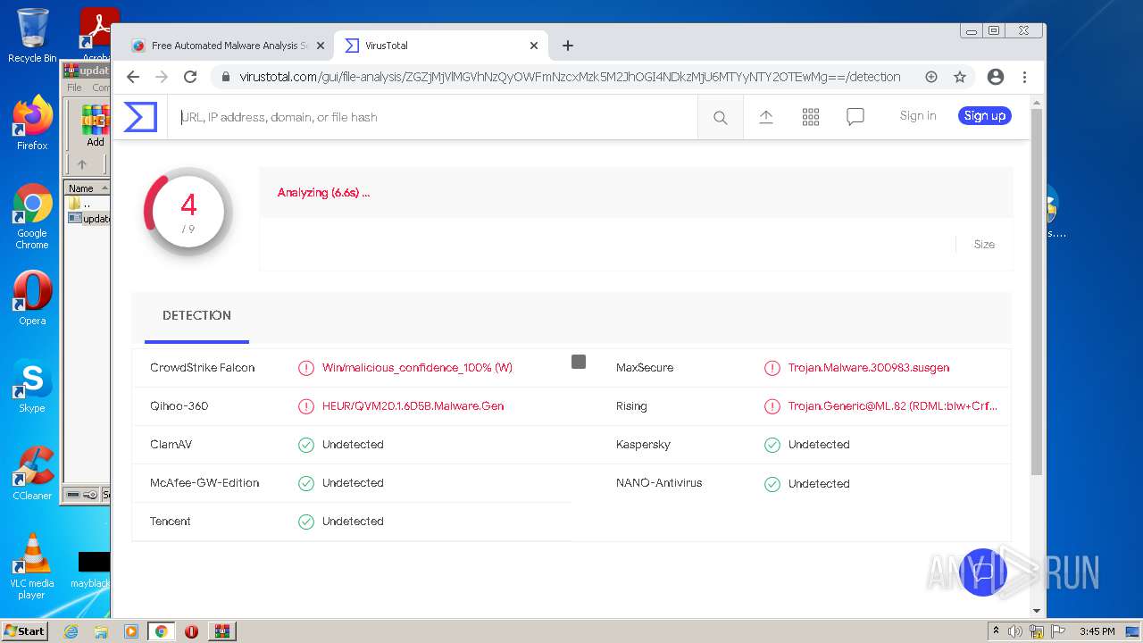The width and height of the screenshot is (1143, 643).
Task: Open Skype desktop shortcut
Action: [x=32, y=386]
